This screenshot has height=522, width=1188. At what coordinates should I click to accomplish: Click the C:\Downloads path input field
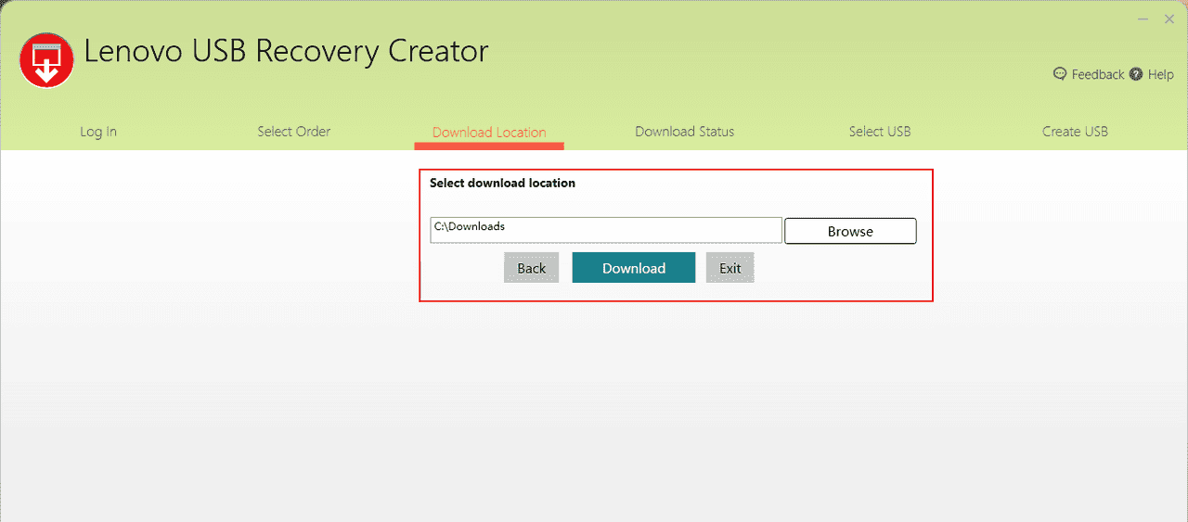tap(605, 230)
